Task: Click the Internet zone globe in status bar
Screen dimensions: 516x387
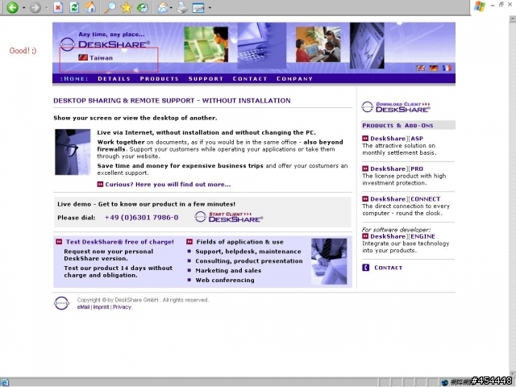Action: pyautogui.click(x=444, y=382)
